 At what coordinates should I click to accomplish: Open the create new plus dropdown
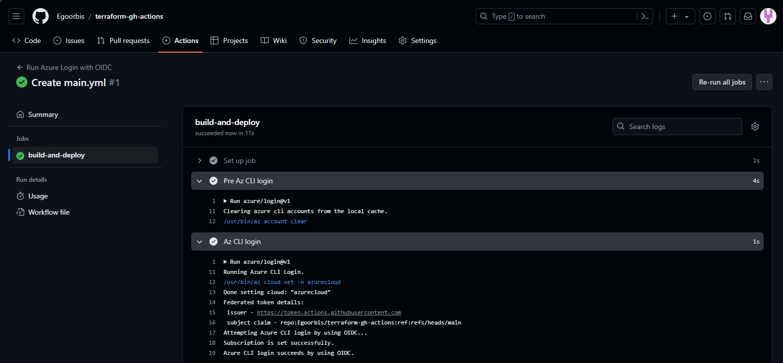click(x=680, y=16)
